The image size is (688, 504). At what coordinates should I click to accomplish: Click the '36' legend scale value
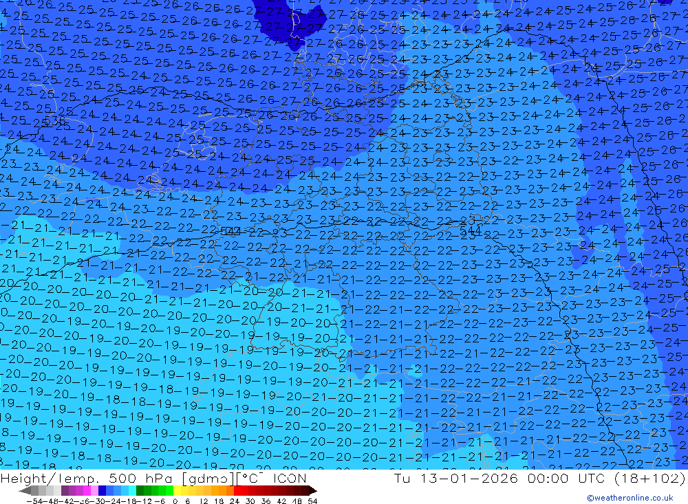(266, 501)
